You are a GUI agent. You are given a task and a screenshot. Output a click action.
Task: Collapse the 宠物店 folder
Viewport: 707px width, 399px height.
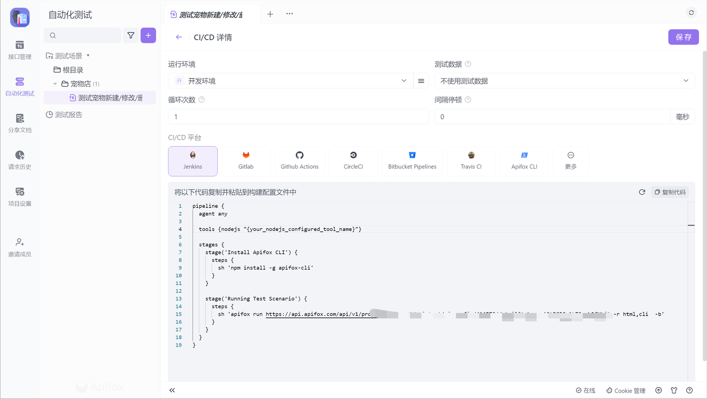point(55,84)
